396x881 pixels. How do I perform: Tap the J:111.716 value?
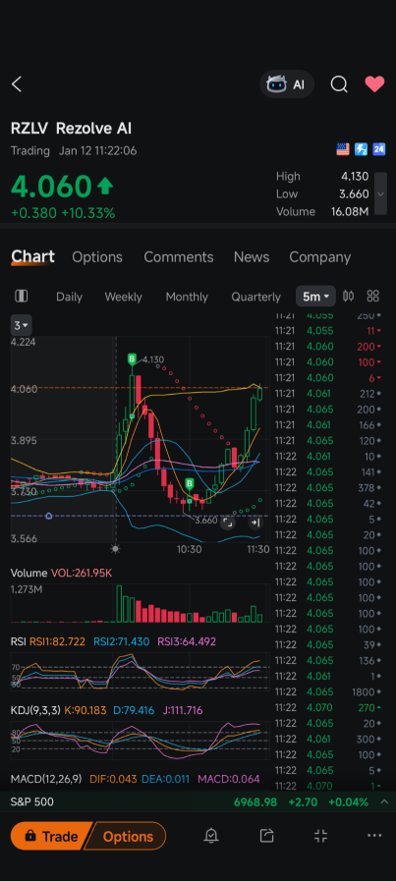(182, 710)
